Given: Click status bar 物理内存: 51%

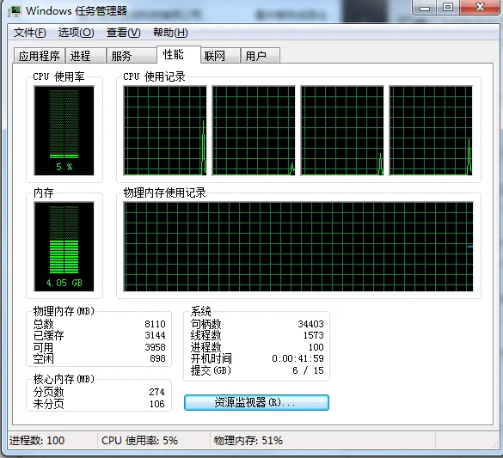Looking at the screenshot, I should pyautogui.click(x=248, y=441).
